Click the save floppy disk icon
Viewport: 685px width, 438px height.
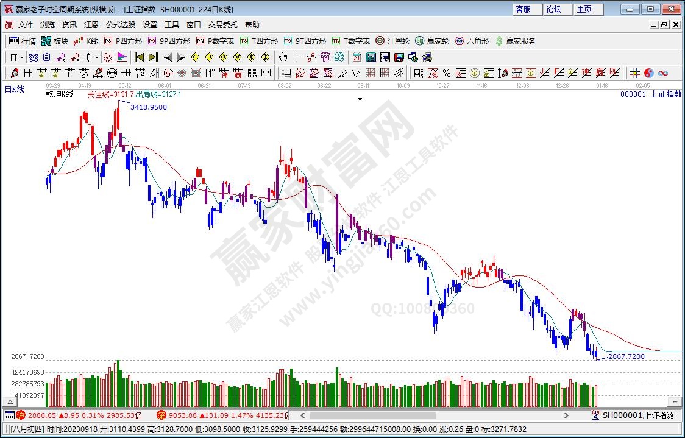[399, 57]
